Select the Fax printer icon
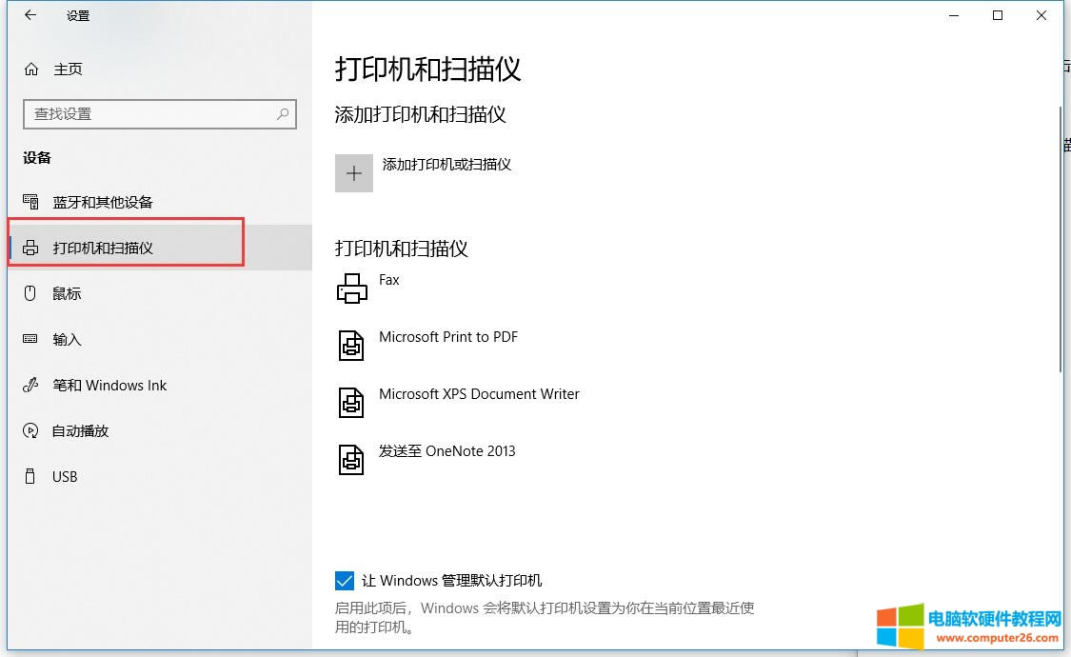 point(351,289)
